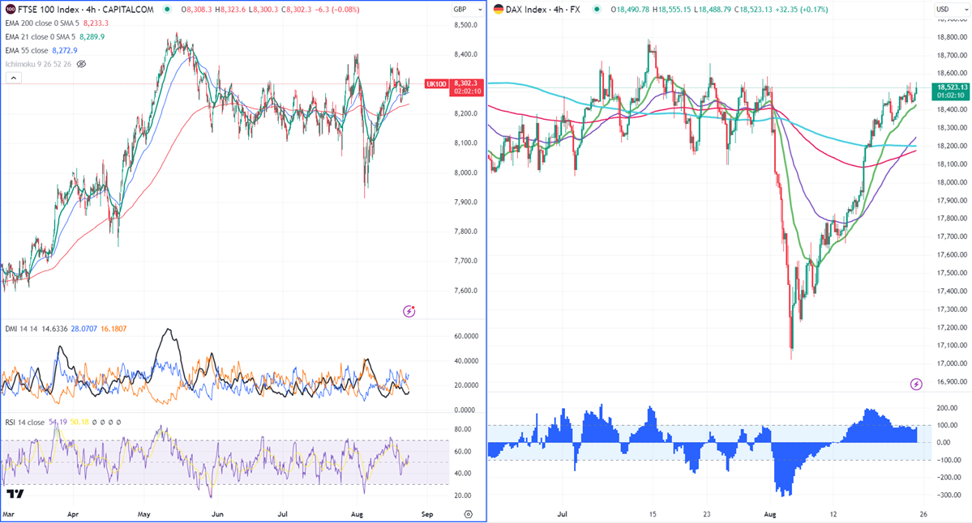The image size is (972, 523).
Task: Click the green market status dot on FTSE chart
Action: [x=167, y=9]
